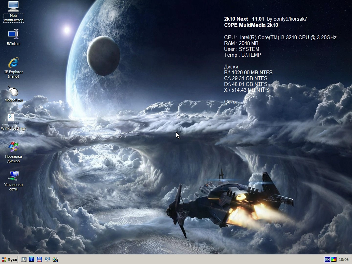Click the monitor with disc quick launch icon
352x264 pixels.
click(x=47, y=260)
